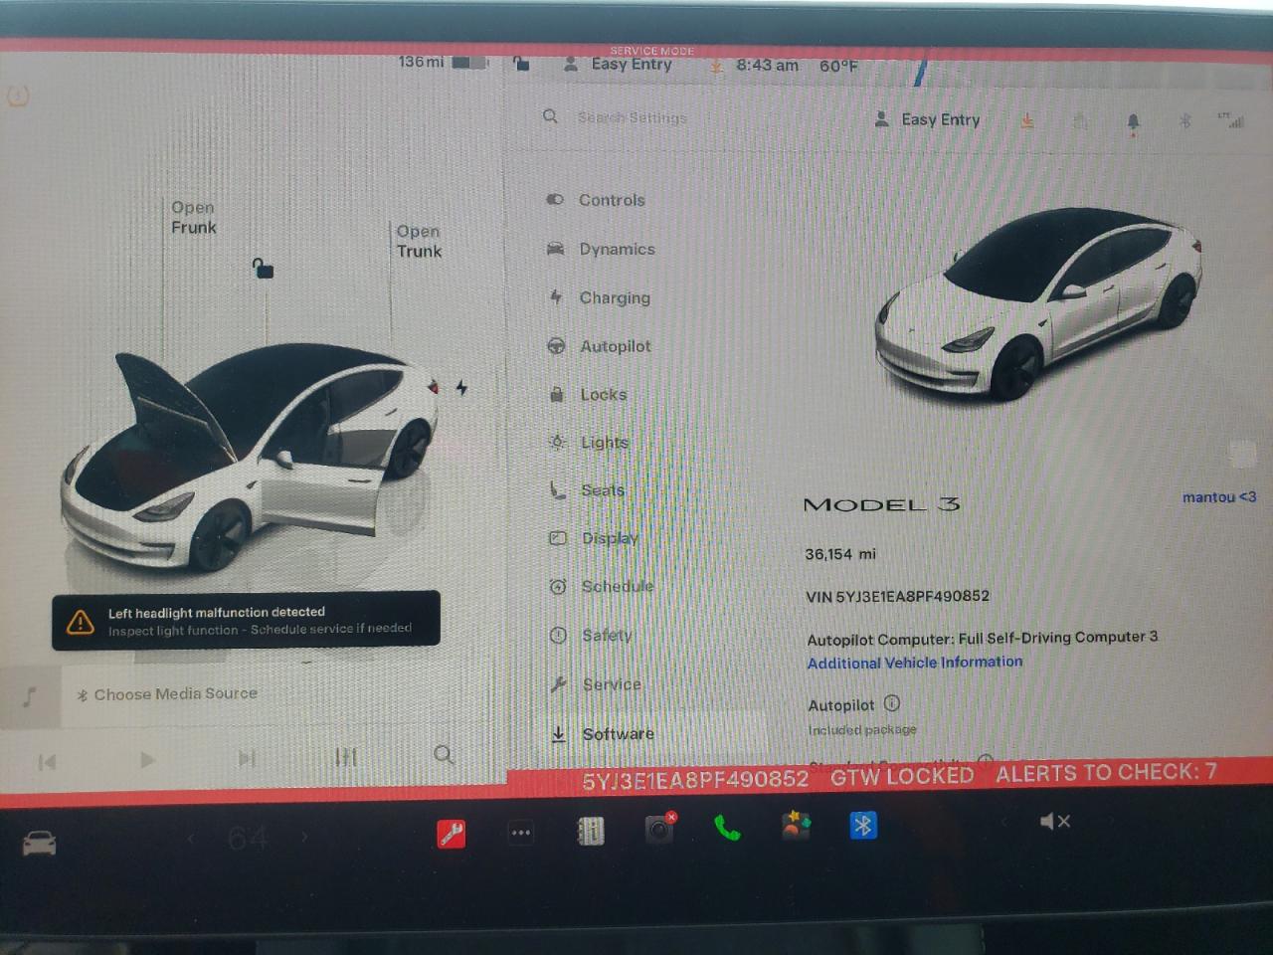Tap previous track media control
Viewport: 1273px width, 955px height.
(47, 762)
